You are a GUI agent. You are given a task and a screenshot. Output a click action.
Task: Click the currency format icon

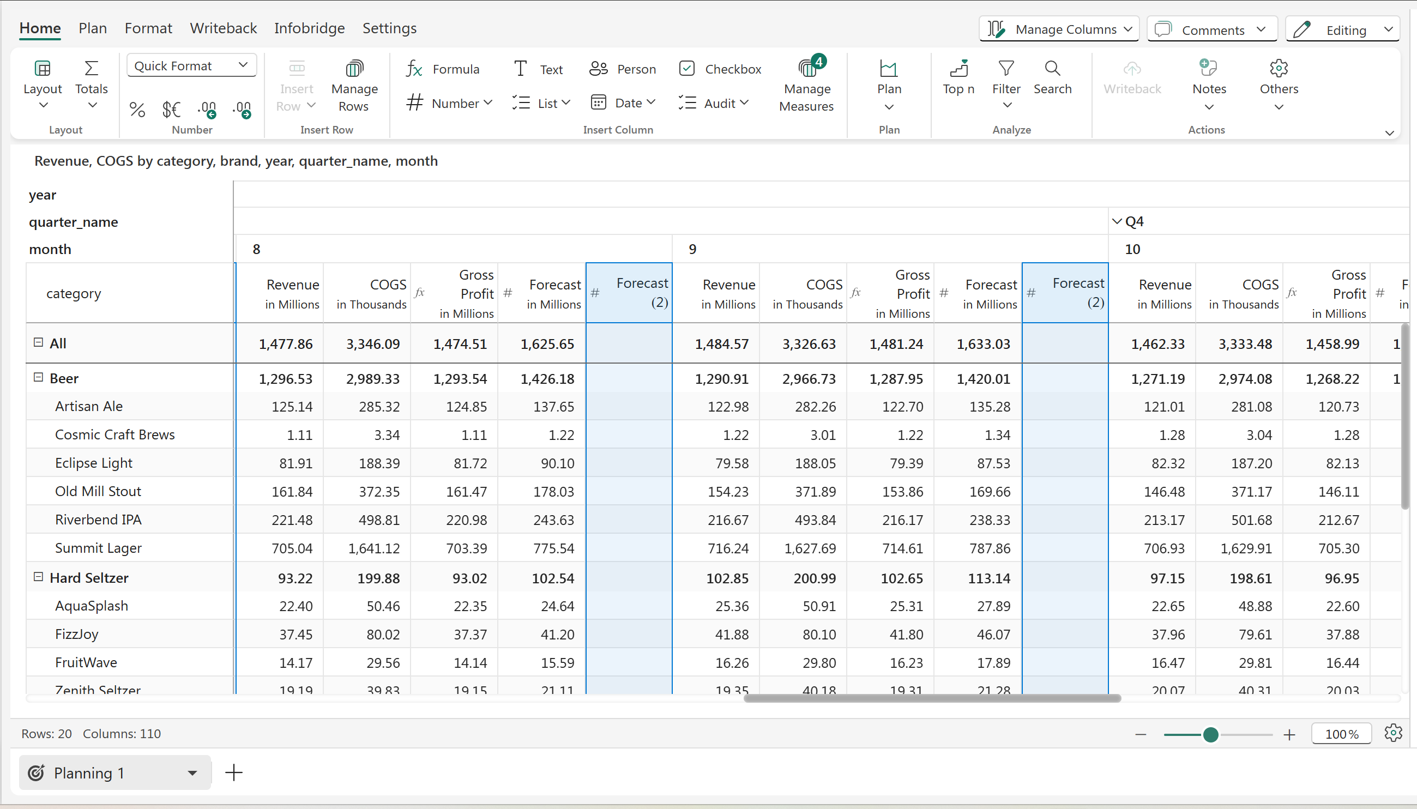pyautogui.click(x=171, y=109)
